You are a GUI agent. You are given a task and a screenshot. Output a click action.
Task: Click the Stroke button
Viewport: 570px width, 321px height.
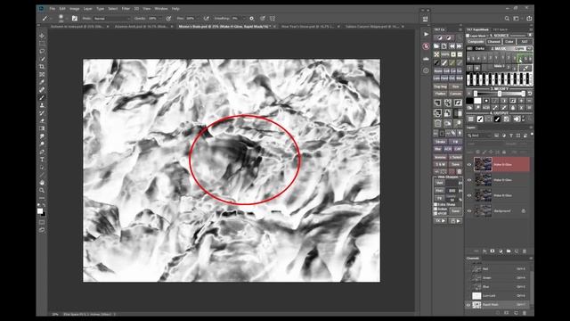440,142
